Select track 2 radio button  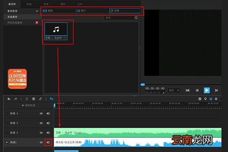click(7, 133)
